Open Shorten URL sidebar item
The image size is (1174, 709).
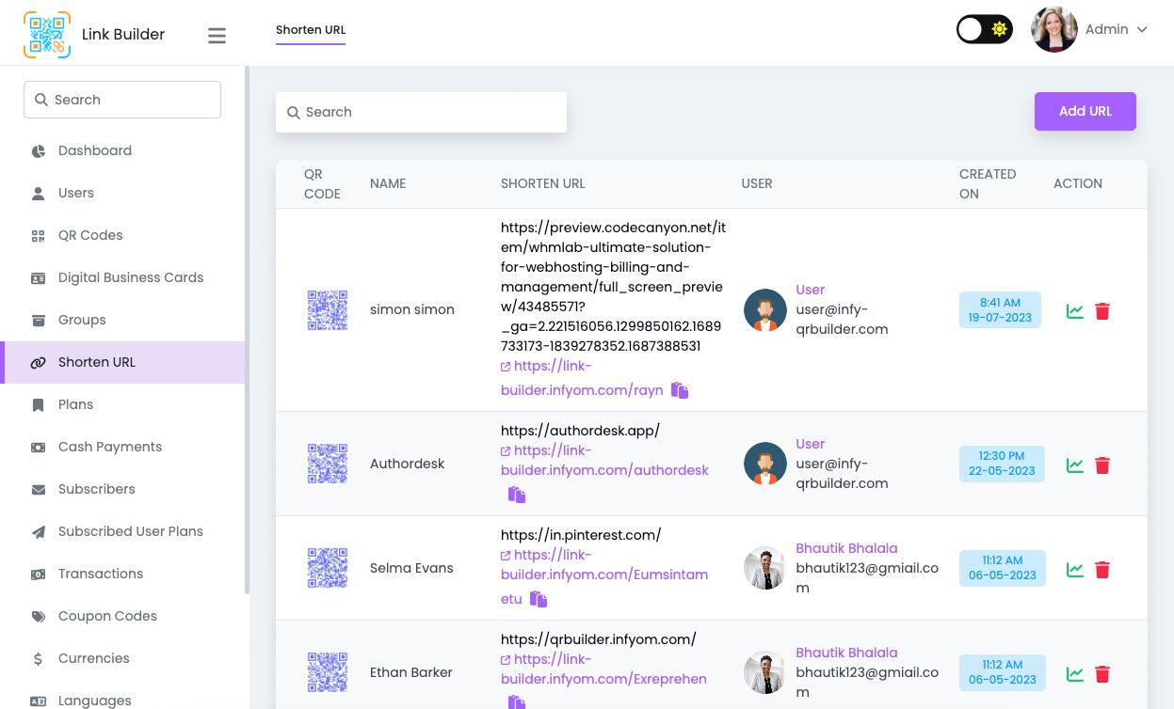[x=122, y=362]
